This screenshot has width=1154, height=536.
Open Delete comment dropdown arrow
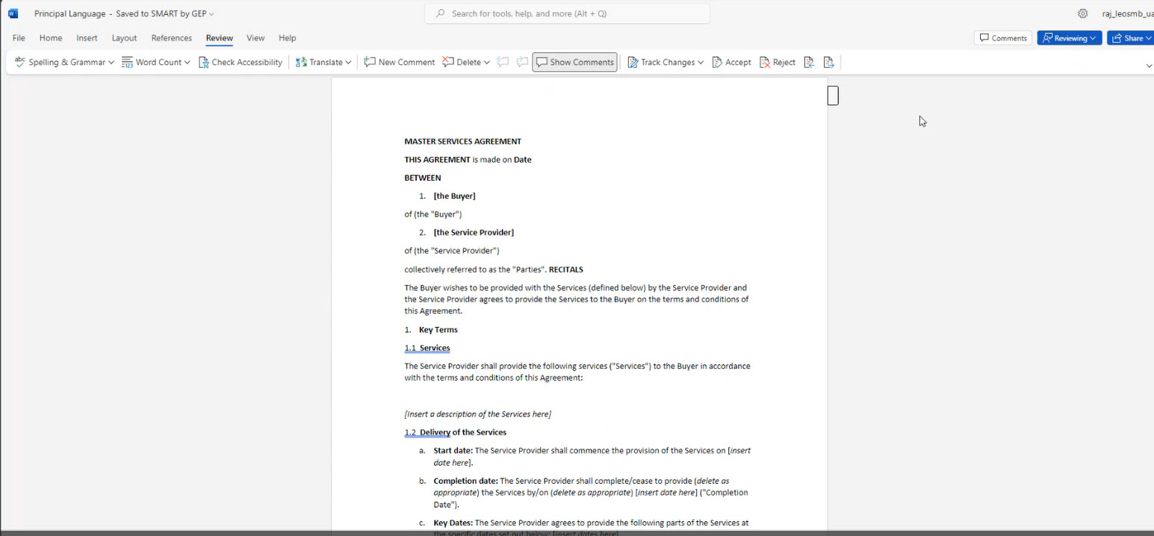[x=487, y=63]
